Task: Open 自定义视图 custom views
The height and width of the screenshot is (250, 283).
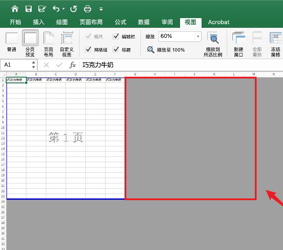Action: point(67,44)
